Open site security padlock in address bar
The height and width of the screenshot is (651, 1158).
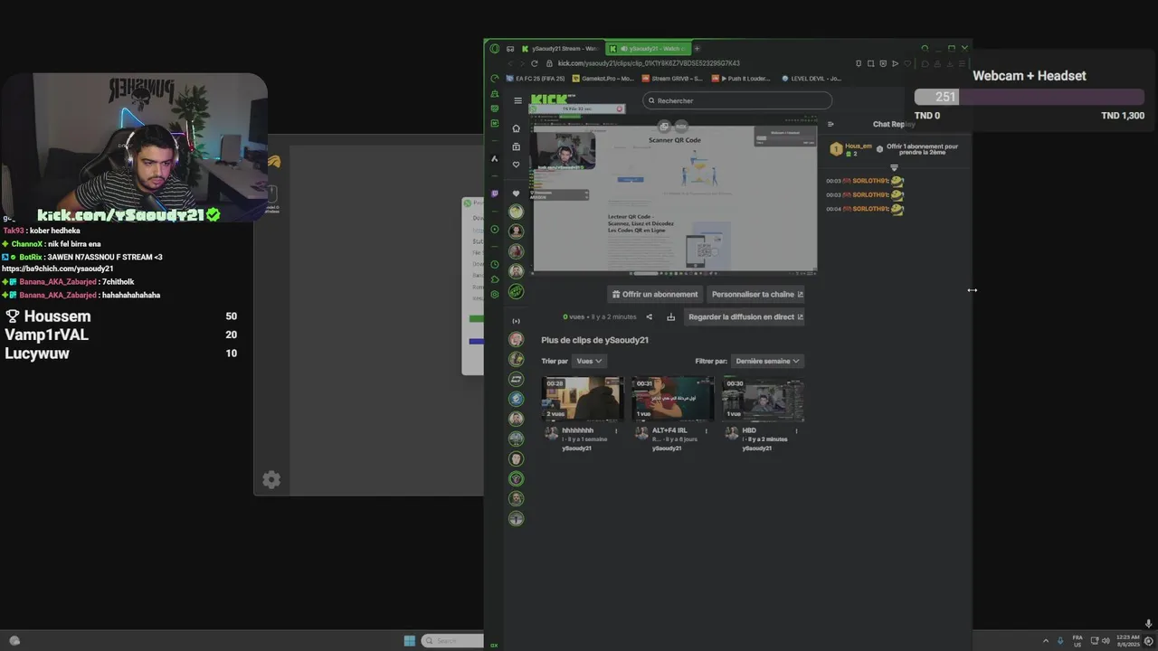tap(549, 63)
